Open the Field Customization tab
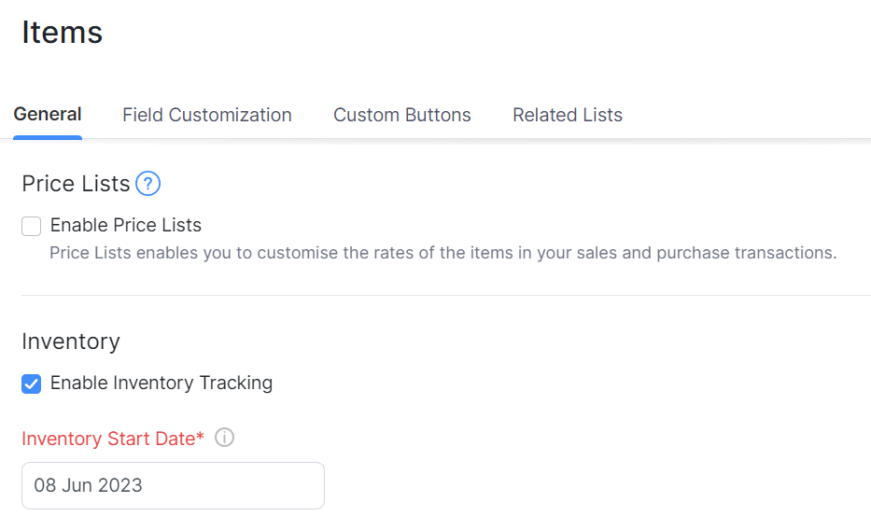Screen dimensions: 871x530 pyautogui.click(x=207, y=115)
